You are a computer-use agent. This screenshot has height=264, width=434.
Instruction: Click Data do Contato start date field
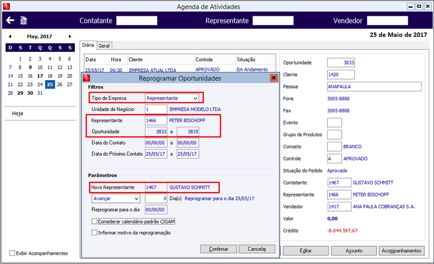(156, 143)
